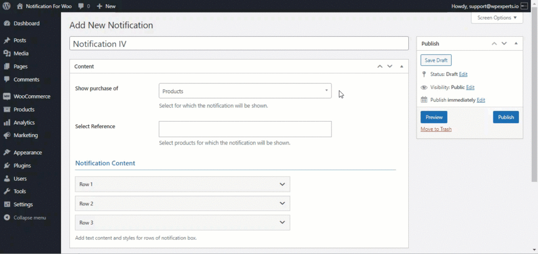Edit the Publish immediately schedule
538x254 pixels.
point(481,100)
